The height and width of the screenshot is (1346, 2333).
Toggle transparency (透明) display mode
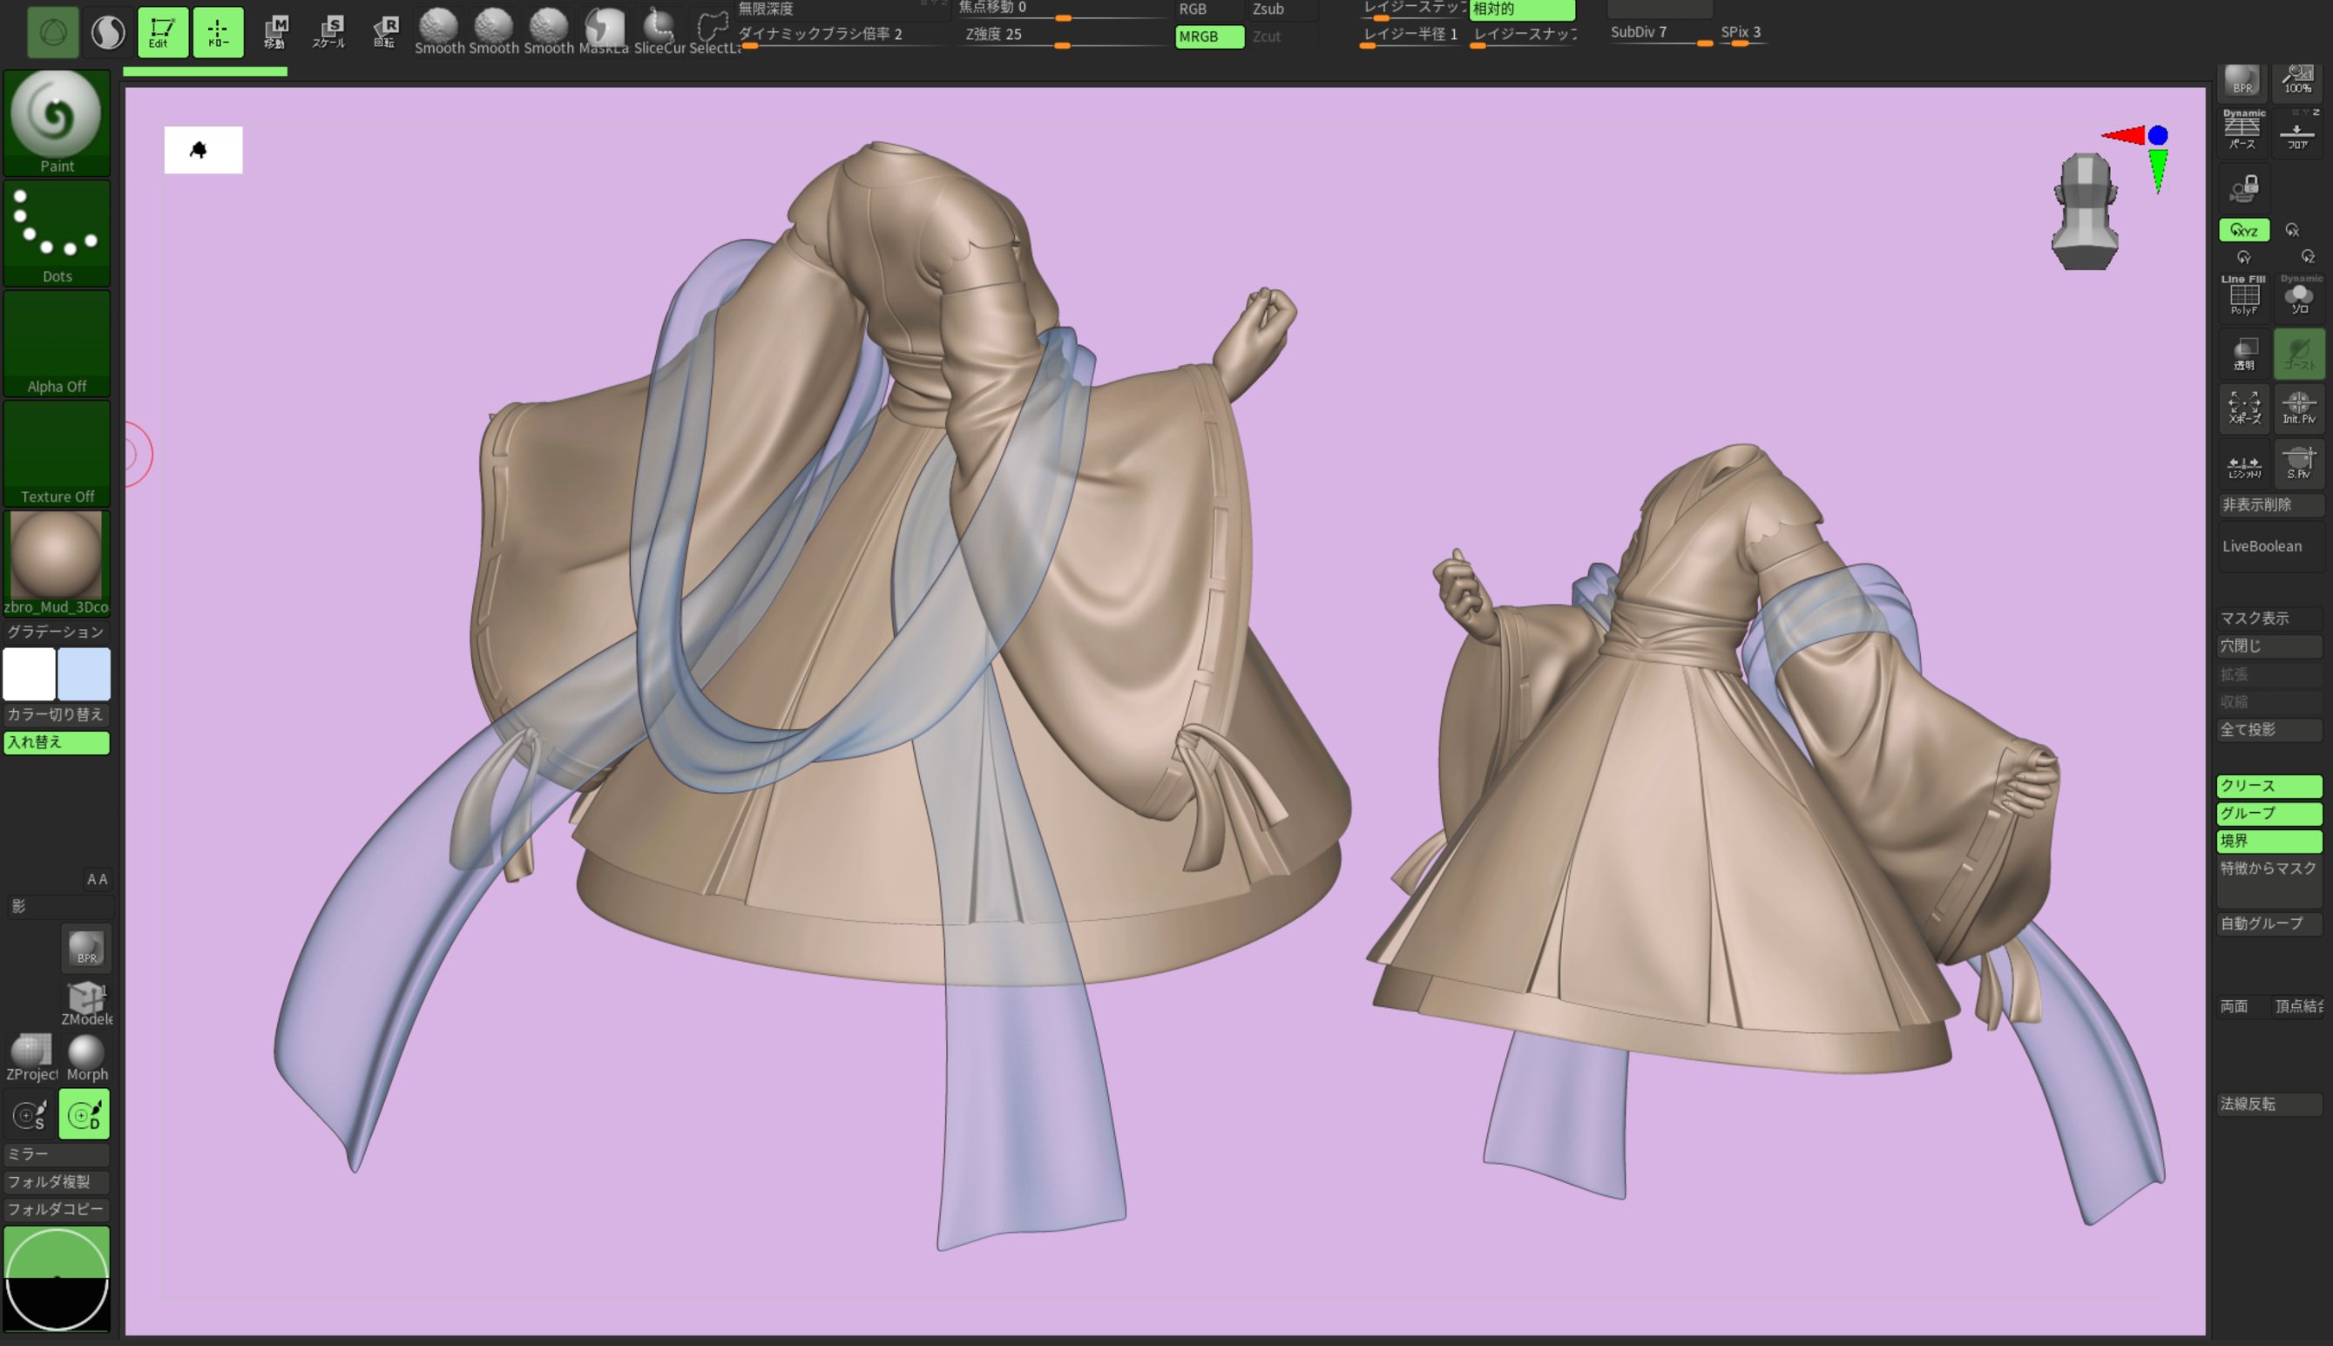(x=2243, y=352)
